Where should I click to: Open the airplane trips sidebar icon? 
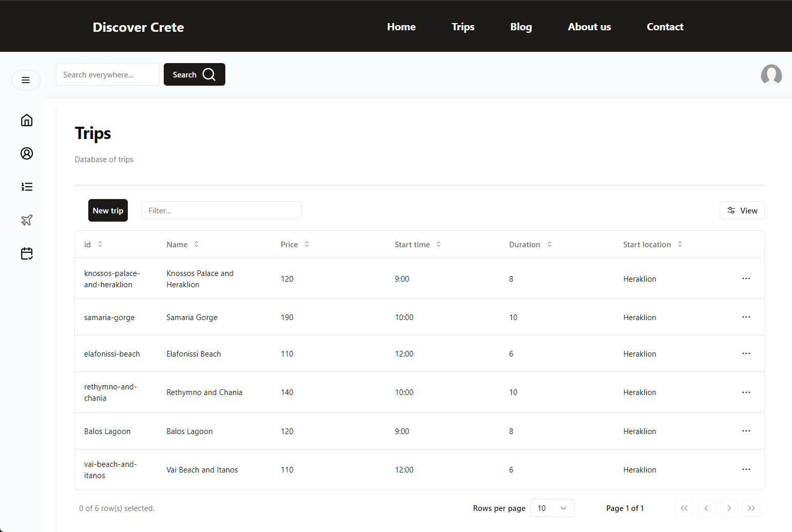coord(27,220)
